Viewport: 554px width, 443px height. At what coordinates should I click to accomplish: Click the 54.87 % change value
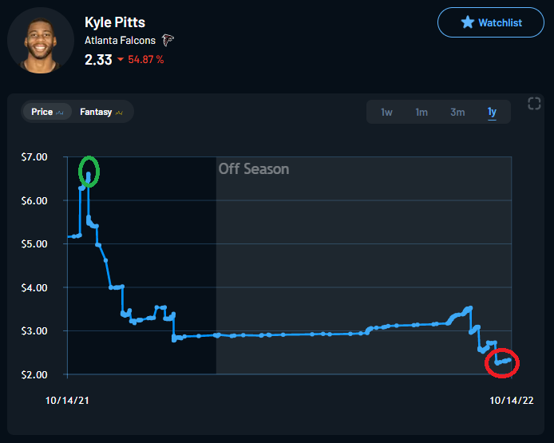point(146,60)
